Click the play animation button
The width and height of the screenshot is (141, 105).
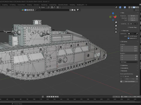point(53,97)
